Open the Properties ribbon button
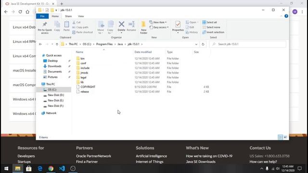This screenshot has width=308, height=173. (x=178, y=27)
